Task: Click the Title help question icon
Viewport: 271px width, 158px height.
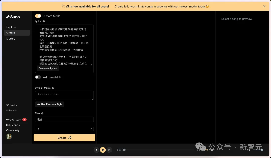Action: click(42, 113)
